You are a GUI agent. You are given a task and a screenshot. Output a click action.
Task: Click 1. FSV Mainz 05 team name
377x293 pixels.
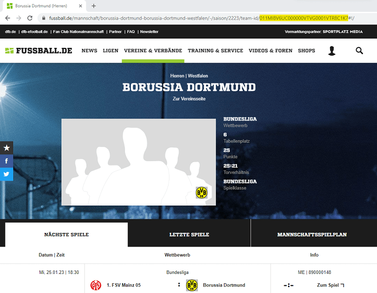click(124, 285)
